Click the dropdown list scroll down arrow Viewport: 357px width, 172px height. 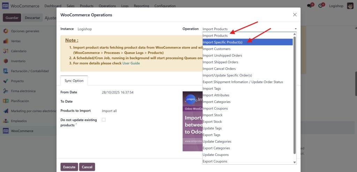[295, 163]
